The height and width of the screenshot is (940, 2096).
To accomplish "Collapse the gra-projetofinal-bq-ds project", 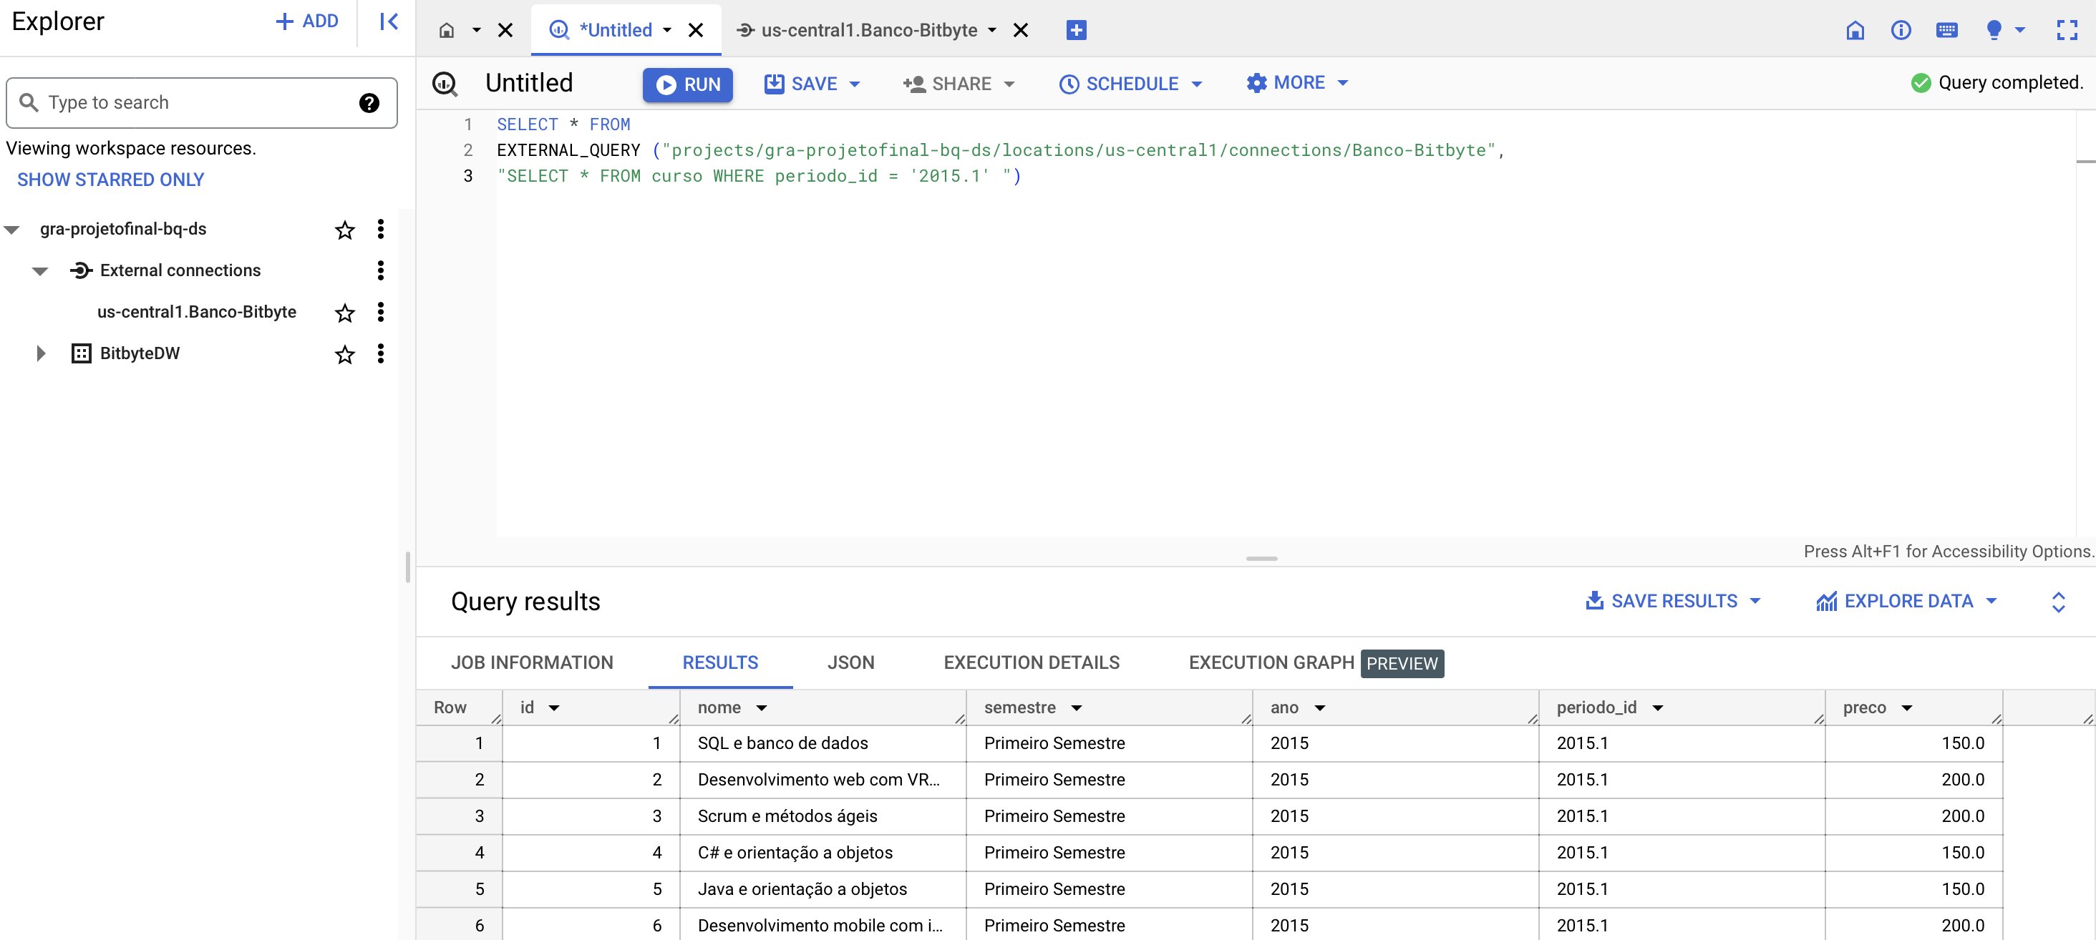I will [15, 227].
